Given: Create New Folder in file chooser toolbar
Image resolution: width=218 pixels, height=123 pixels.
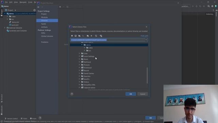Looking at the screenshot, I should point(88,36).
